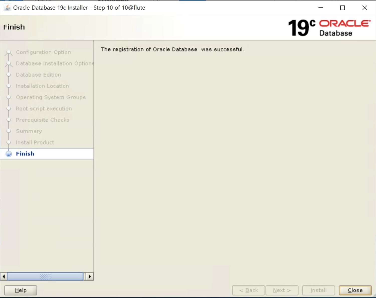Select Root script execution step

pyautogui.click(x=44, y=109)
